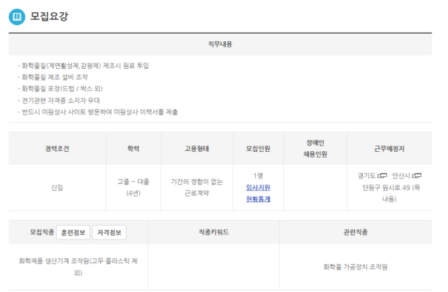Click the 관련직종 column header
The width and height of the screenshot is (448, 292).
(355, 232)
